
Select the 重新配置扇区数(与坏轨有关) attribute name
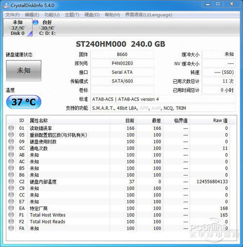(58, 135)
